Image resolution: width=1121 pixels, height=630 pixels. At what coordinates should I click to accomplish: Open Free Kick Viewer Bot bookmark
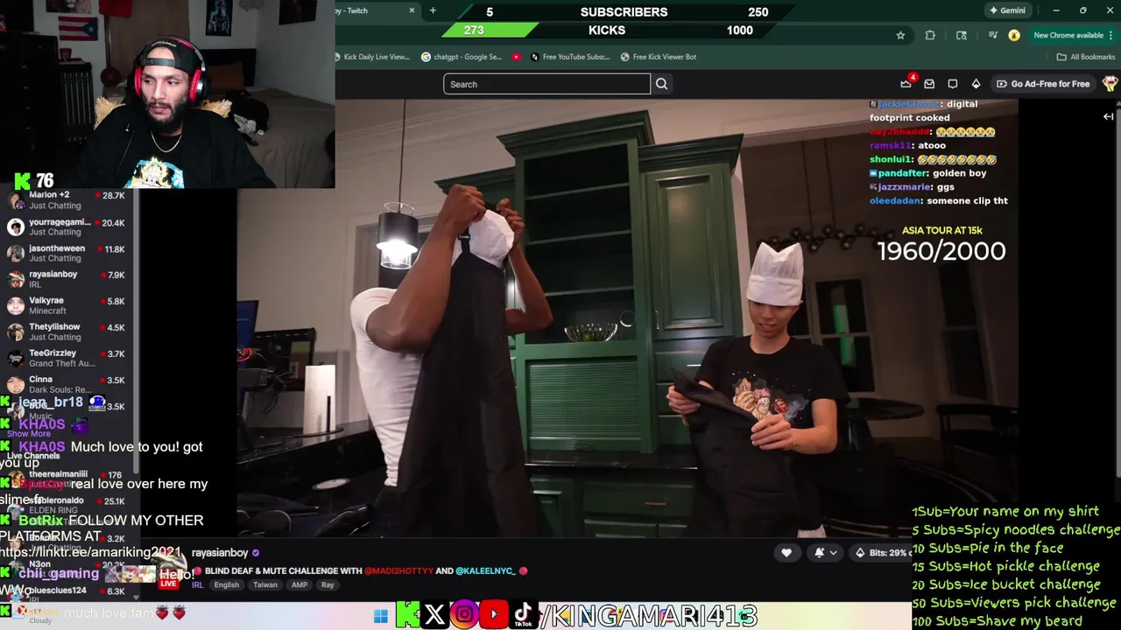[659, 57]
